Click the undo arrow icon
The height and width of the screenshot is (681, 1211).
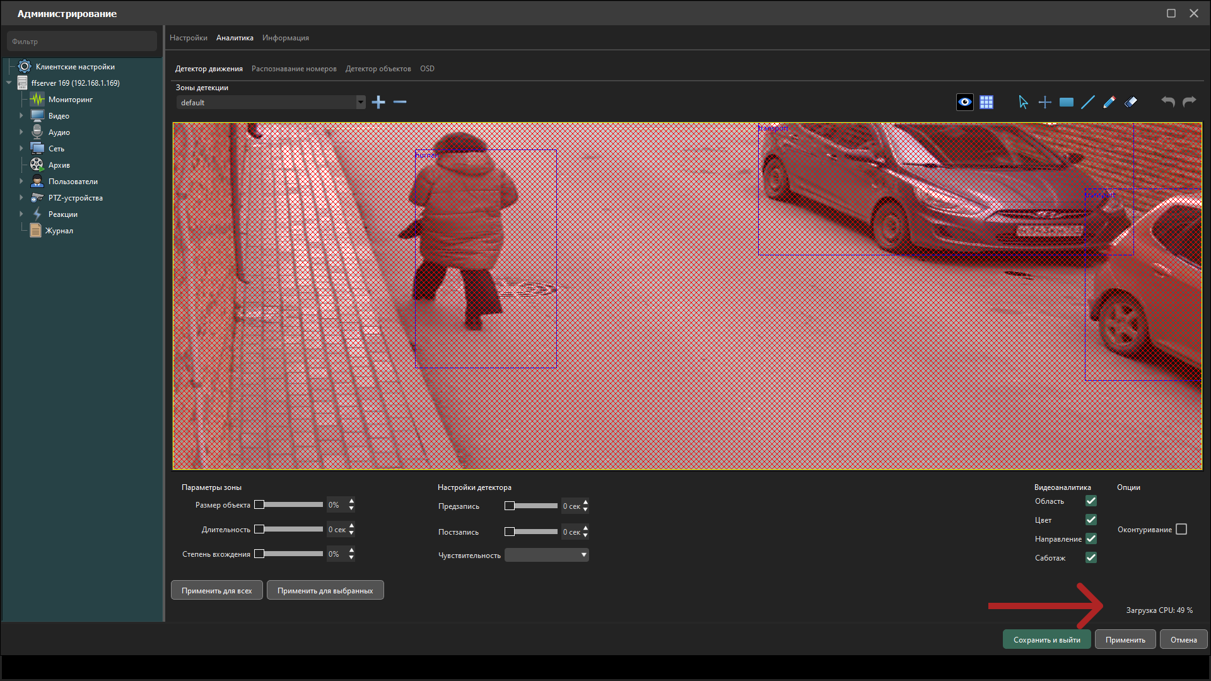(1168, 102)
